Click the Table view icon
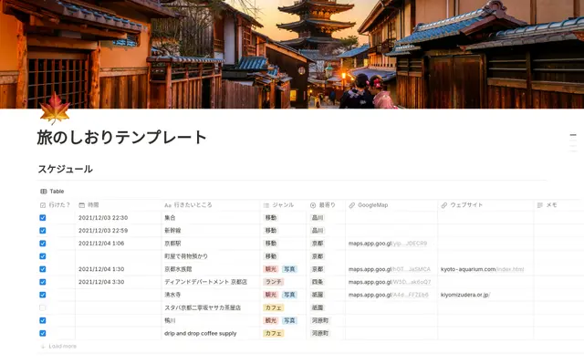The height and width of the screenshot is (364, 584). pos(43,192)
